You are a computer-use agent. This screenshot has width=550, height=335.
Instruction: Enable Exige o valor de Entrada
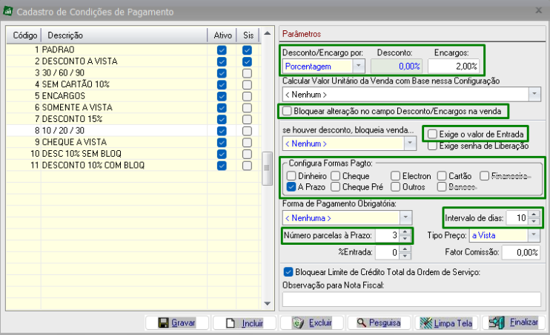click(432, 134)
